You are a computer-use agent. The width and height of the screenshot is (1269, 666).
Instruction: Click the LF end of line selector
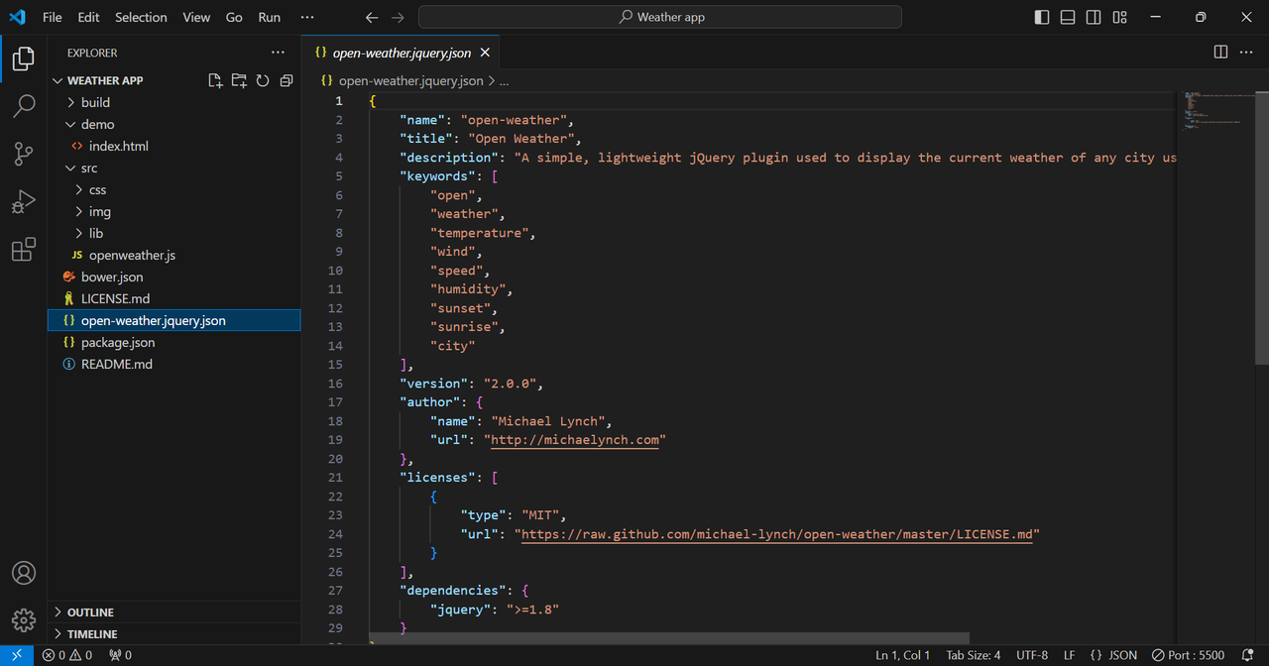click(1070, 655)
